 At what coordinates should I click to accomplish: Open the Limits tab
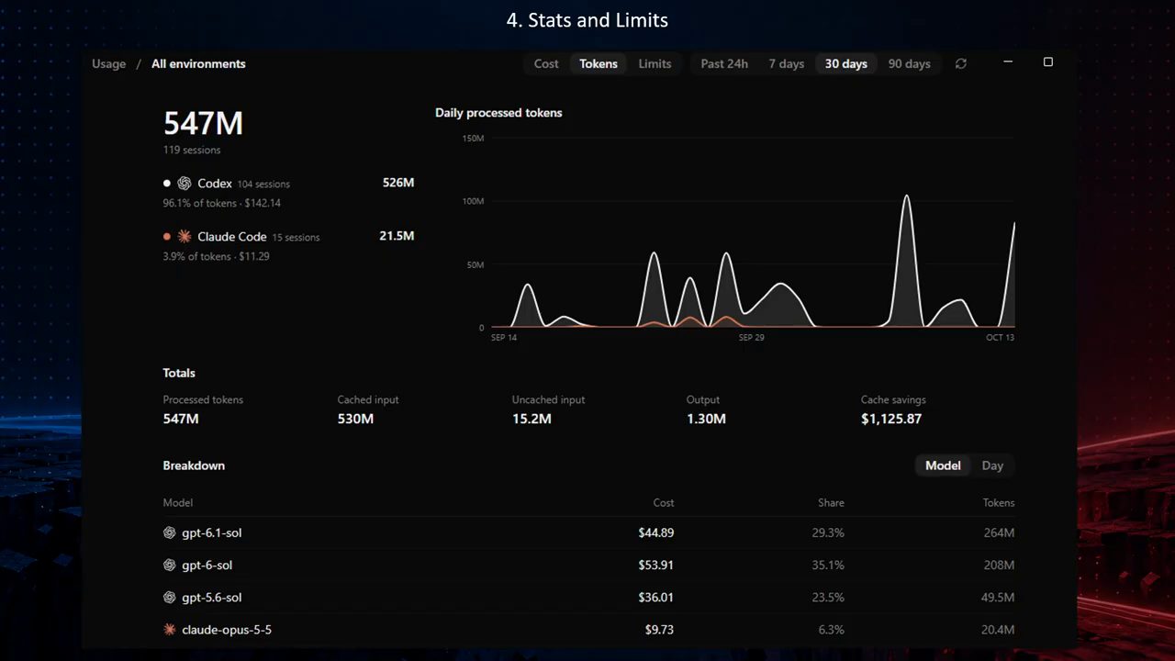pos(655,63)
